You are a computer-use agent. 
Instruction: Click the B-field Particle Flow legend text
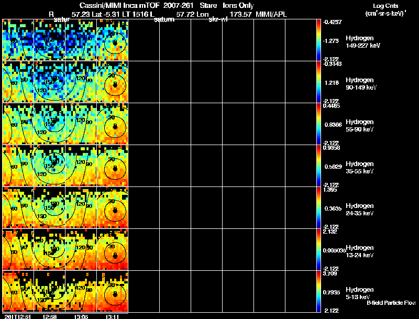point(391,303)
